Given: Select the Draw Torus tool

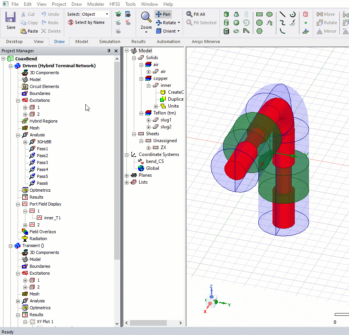Looking at the screenshot, I should tap(236, 31).
